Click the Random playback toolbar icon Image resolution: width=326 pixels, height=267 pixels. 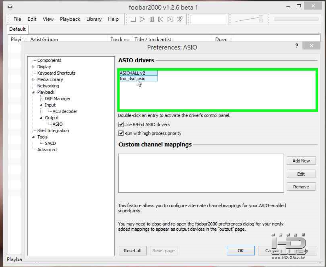click(x=180, y=19)
